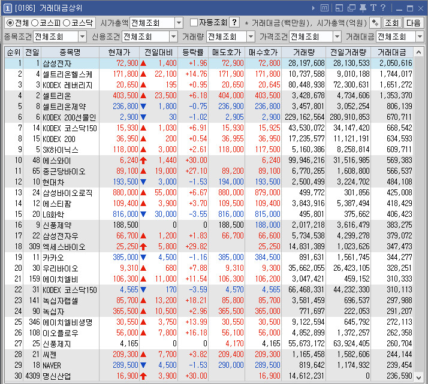Open the 신용조건 dropdown
The width and height of the screenshot is (428, 384).
point(173,37)
